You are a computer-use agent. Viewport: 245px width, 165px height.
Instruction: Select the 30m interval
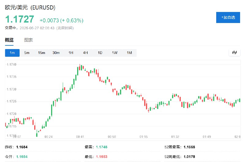56,53
